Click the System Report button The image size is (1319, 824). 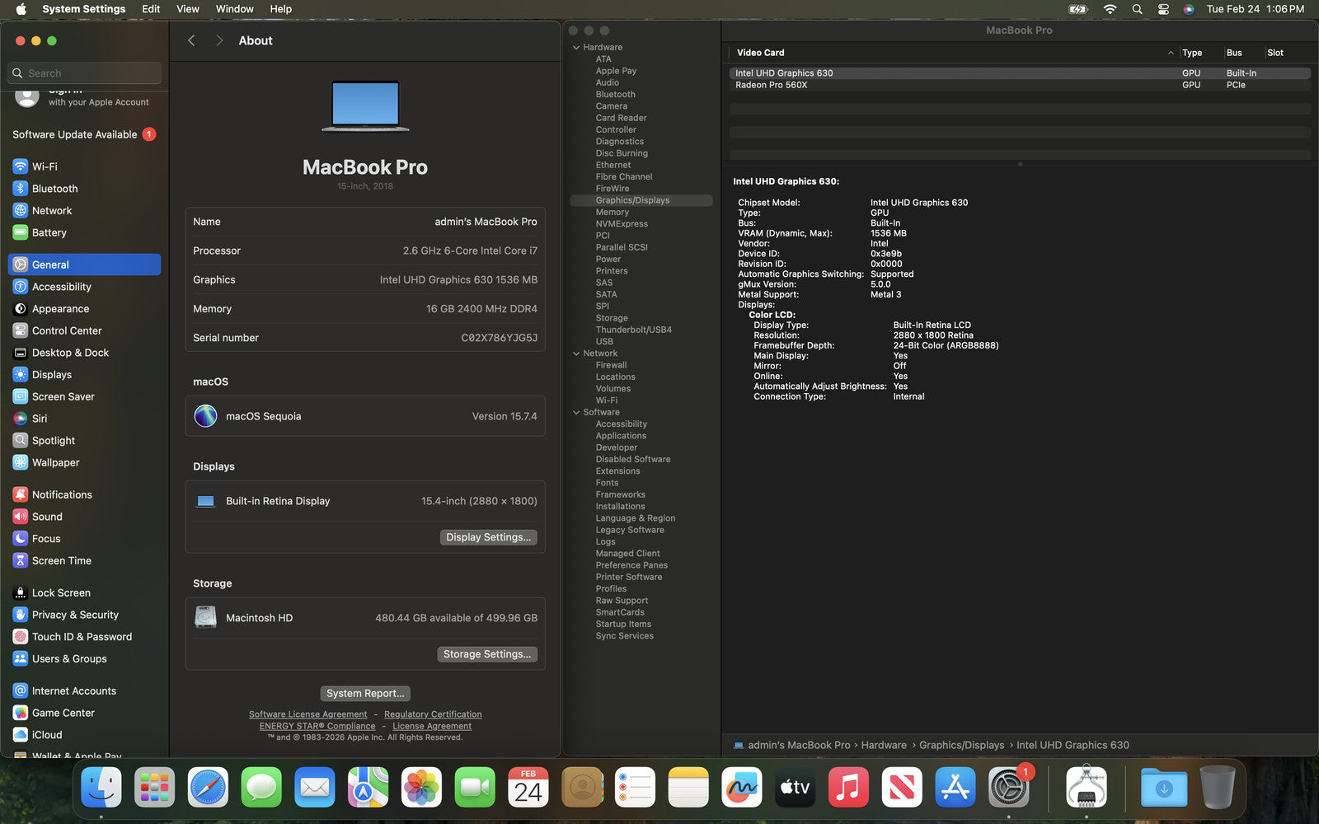click(365, 694)
